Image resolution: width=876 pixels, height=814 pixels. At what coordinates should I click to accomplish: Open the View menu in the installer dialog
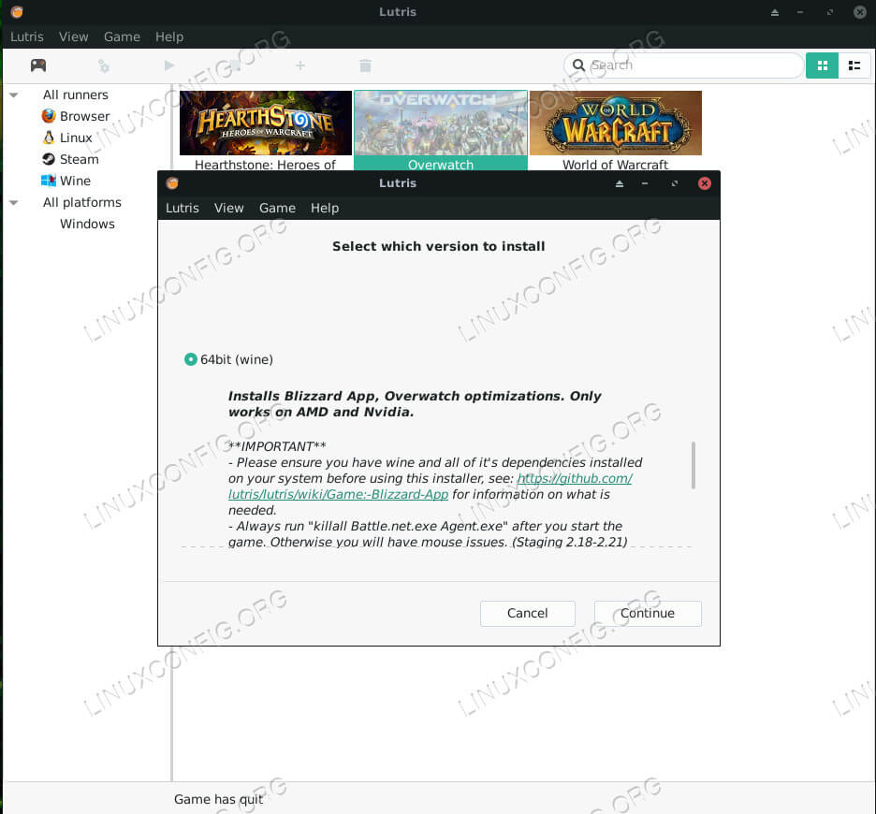click(x=229, y=208)
